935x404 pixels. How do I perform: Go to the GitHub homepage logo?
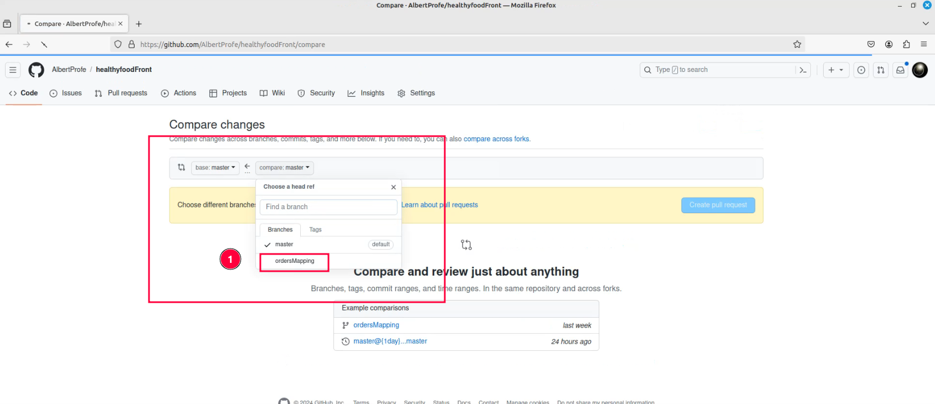36,70
